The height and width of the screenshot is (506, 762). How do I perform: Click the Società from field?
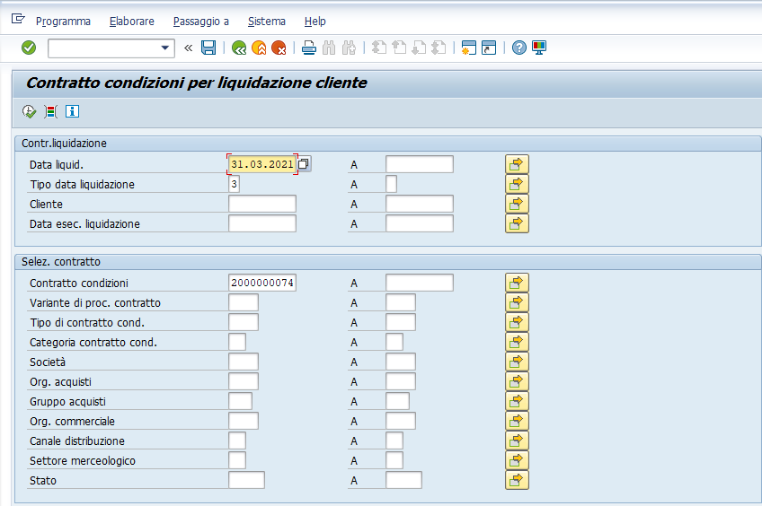point(244,362)
